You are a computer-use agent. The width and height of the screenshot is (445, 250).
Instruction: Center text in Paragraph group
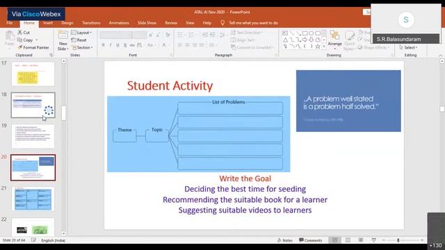tap(187, 45)
